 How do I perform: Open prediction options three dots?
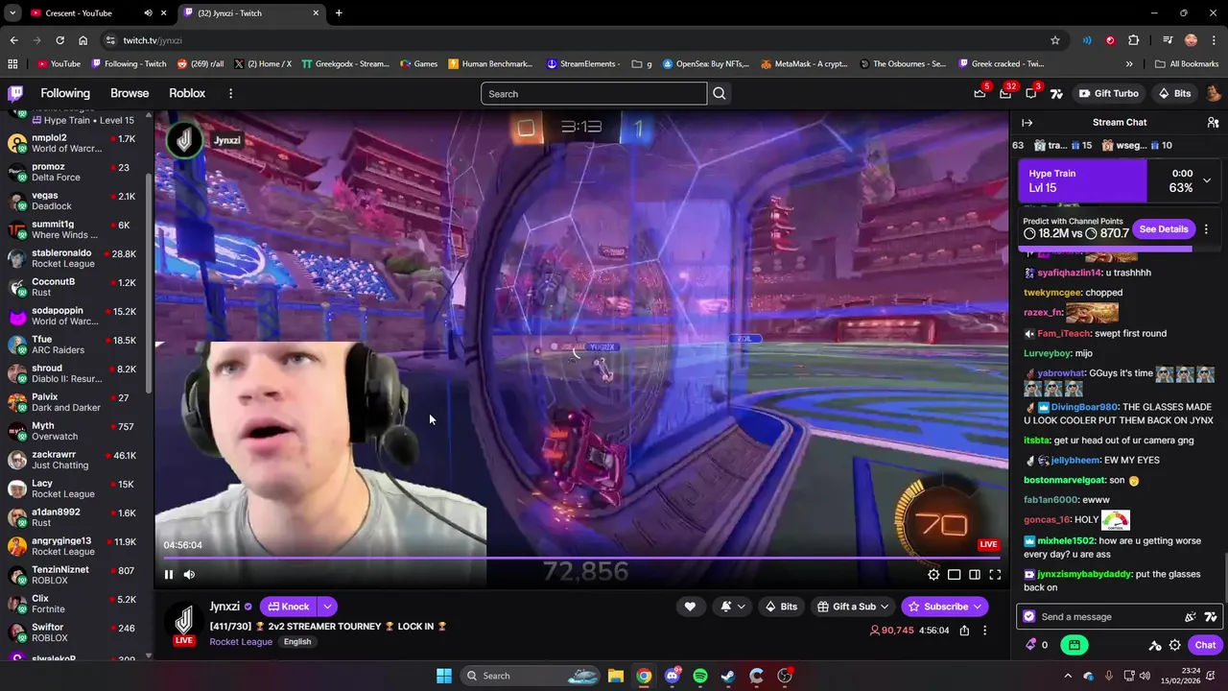(1206, 229)
